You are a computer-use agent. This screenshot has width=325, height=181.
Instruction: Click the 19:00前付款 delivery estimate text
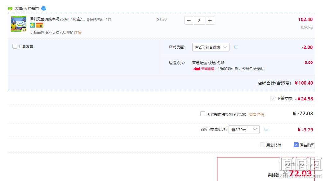pyautogui.click(x=241, y=69)
